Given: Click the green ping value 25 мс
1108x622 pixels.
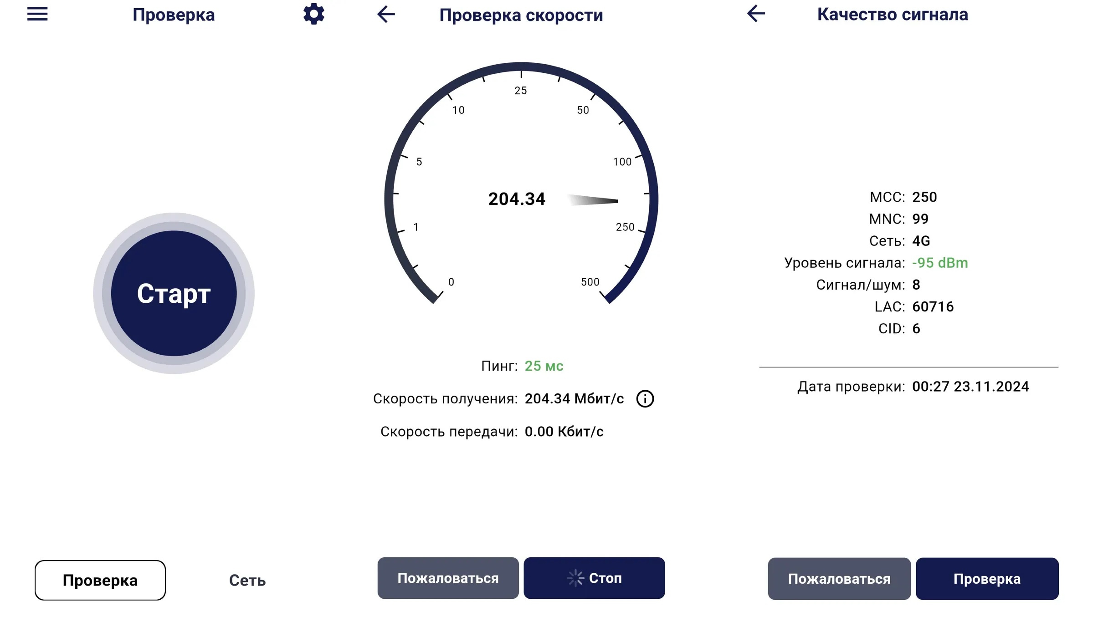Looking at the screenshot, I should pos(544,366).
